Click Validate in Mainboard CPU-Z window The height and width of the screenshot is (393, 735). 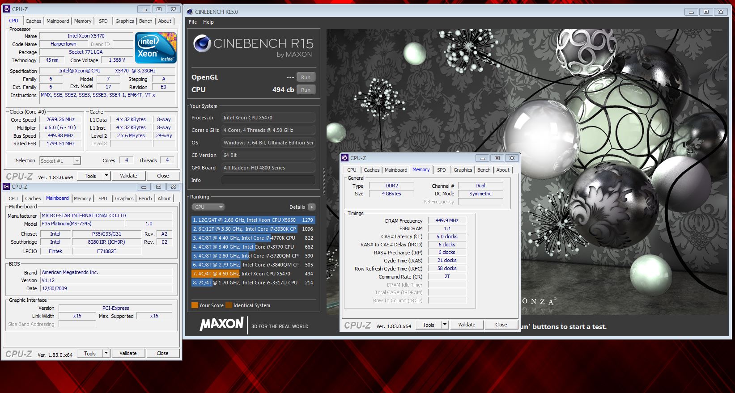tap(128, 353)
